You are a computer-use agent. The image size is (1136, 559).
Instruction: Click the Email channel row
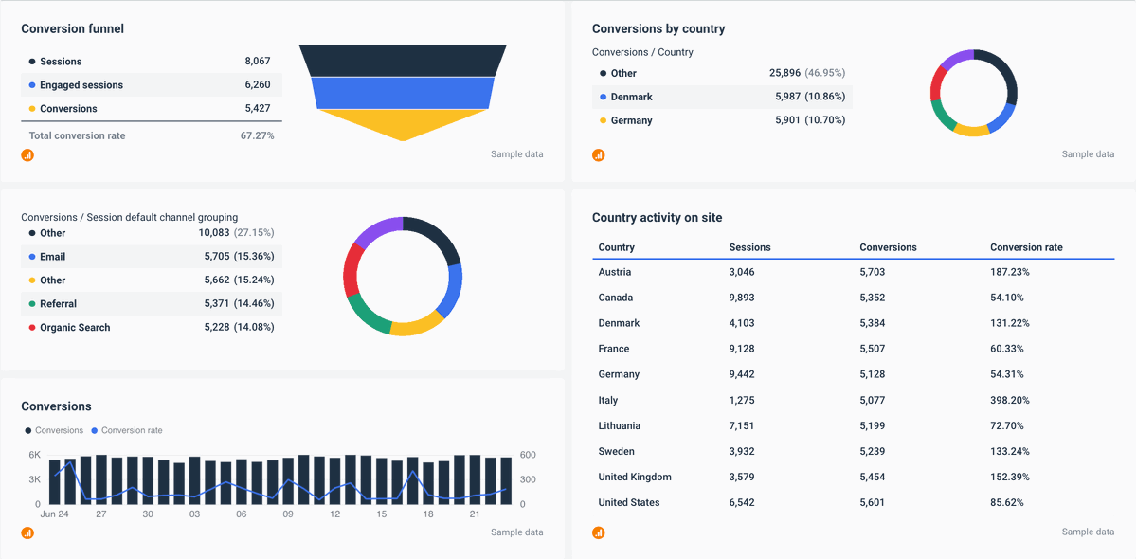coord(152,257)
